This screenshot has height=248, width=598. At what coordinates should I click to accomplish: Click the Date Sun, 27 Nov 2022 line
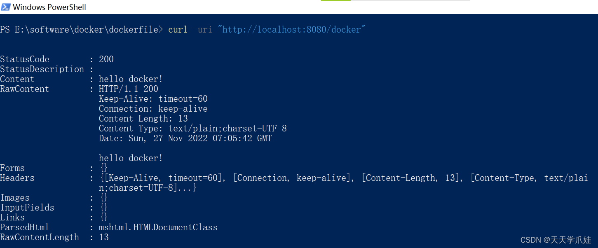click(185, 138)
